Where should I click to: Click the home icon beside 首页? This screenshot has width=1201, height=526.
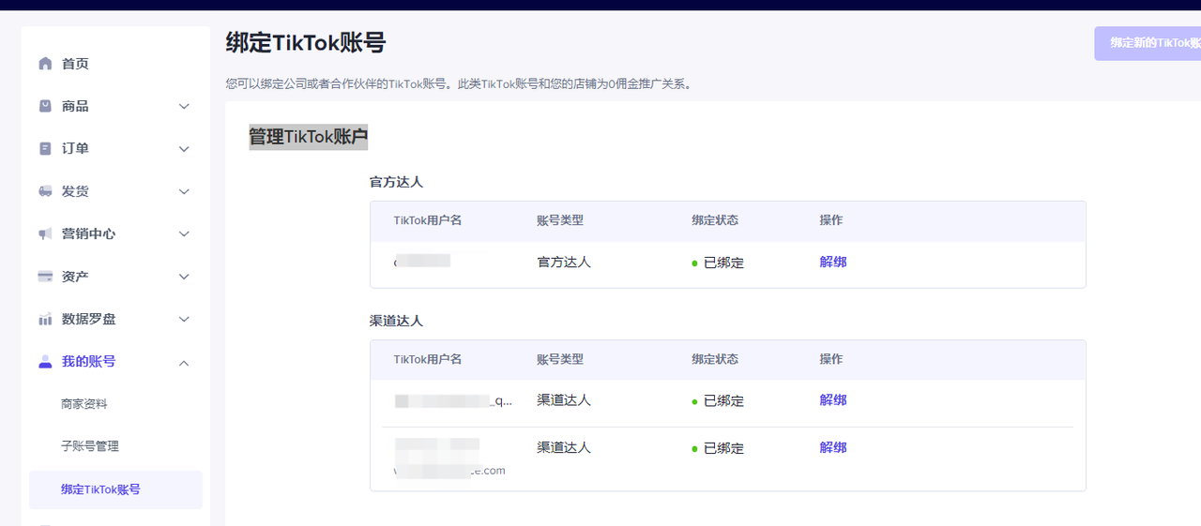(45, 64)
